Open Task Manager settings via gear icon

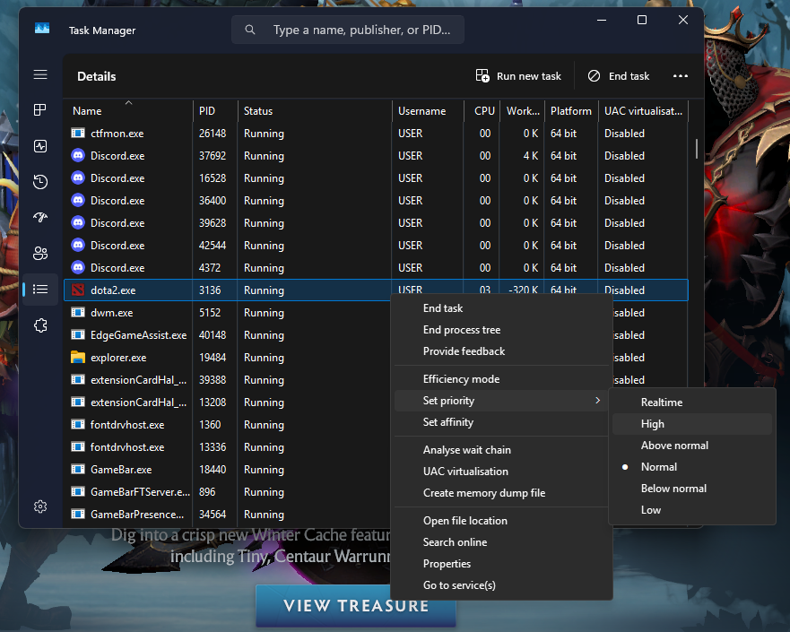tap(39, 506)
